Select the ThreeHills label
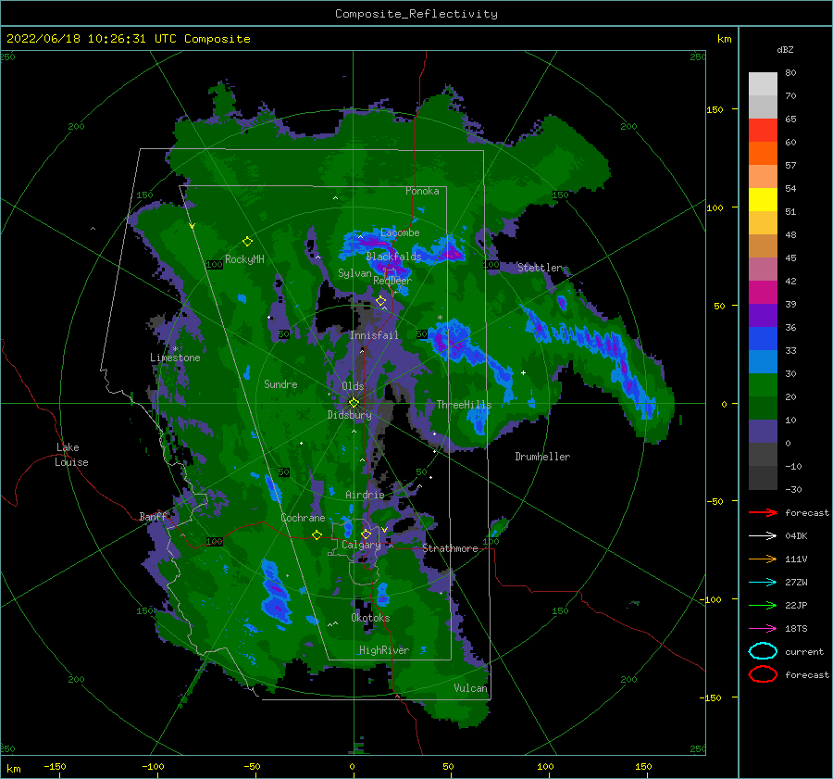This screenshot has height=779, width=833. point(464,405)
